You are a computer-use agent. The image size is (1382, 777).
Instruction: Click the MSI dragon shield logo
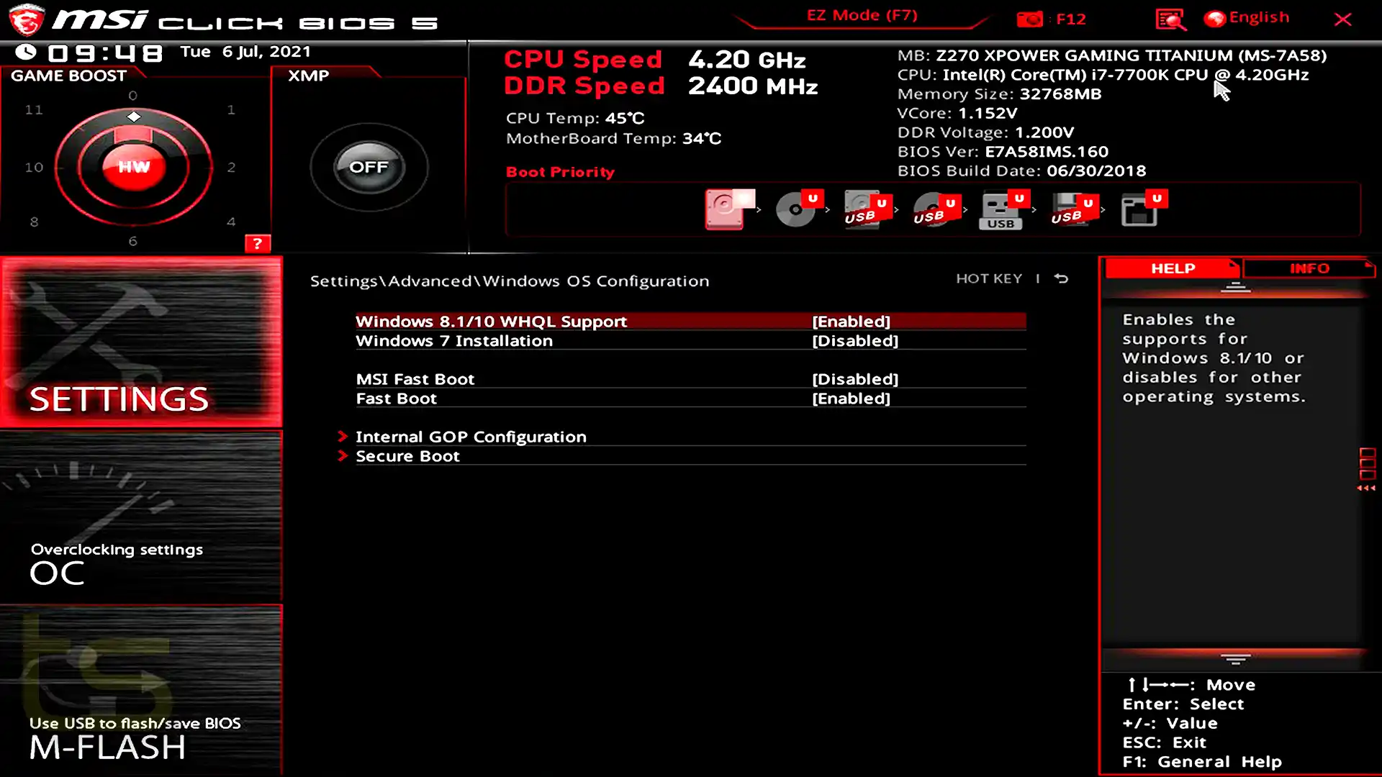coord(27,19)
